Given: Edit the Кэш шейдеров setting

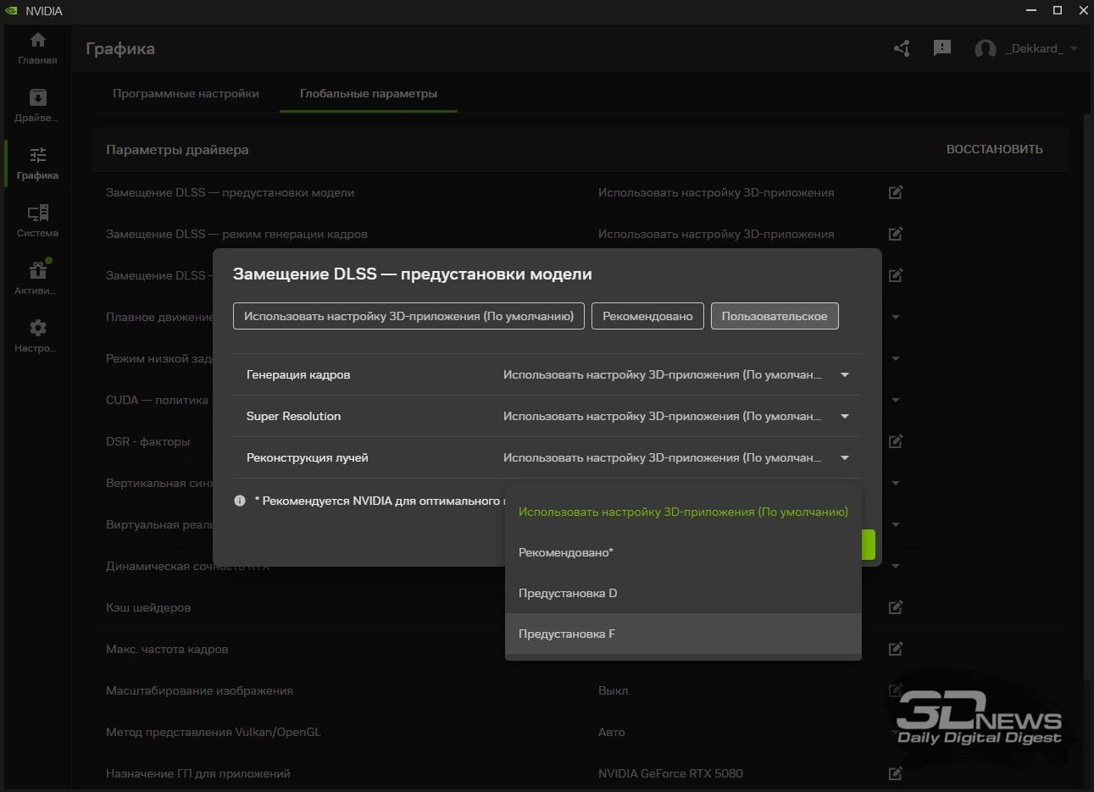Looking at the screenshot, I should (896, 607).
